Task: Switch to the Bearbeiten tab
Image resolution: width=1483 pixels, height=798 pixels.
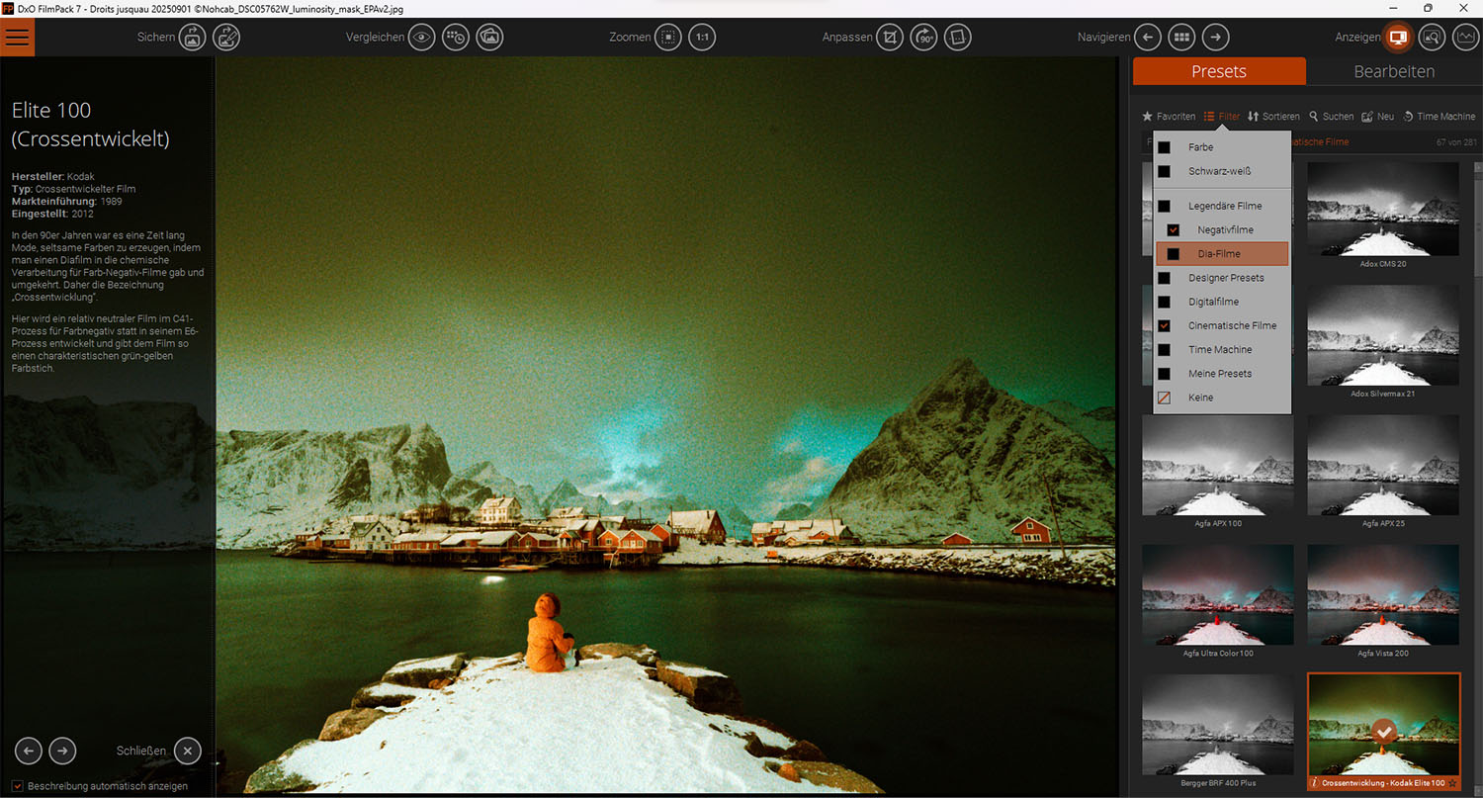Action: coord(1394,71)
